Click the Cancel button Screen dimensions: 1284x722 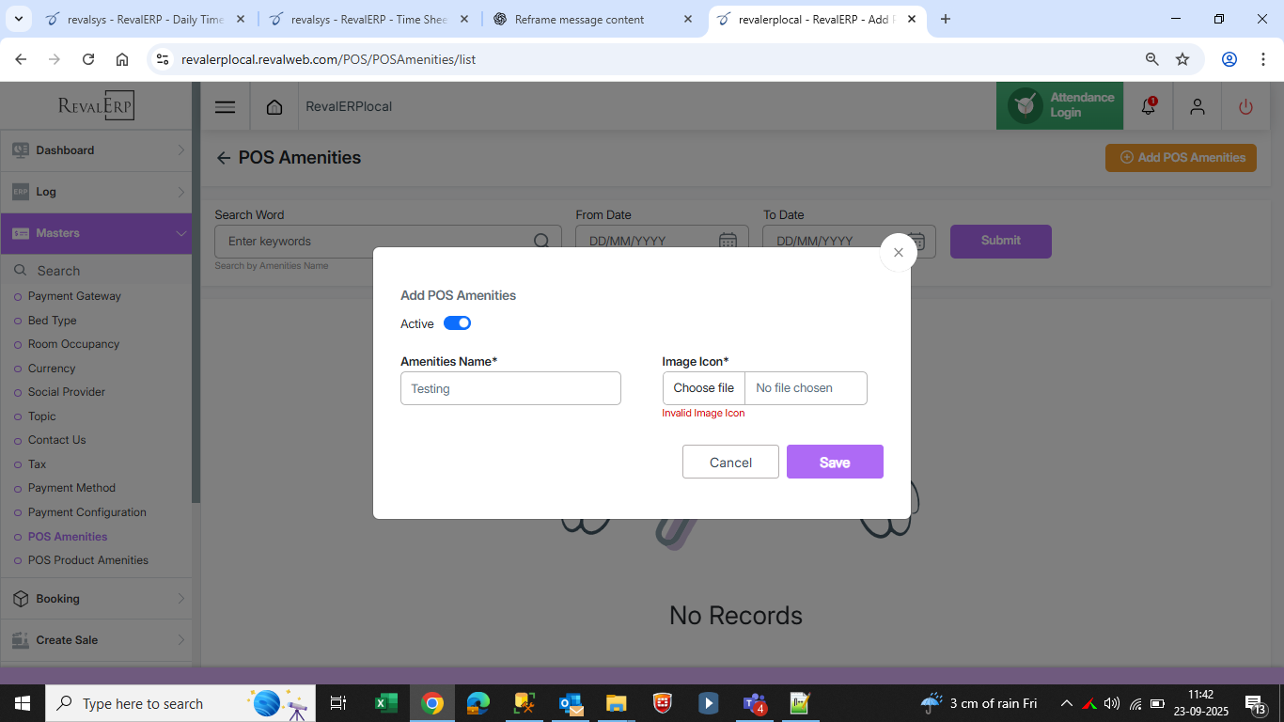click(730, 462)
